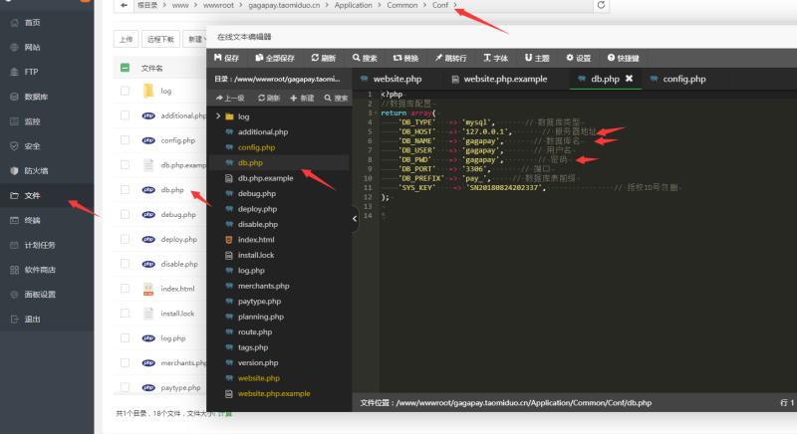797x434 pixels.
Task: Click the editor toolbar 刷新 refresh button
Action: click(x=324, y=58)
